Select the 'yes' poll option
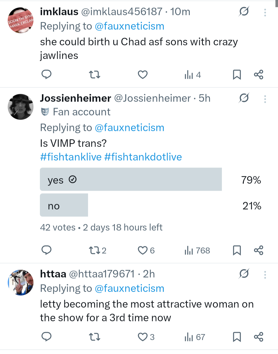278x354 pixels. [131, 179]
